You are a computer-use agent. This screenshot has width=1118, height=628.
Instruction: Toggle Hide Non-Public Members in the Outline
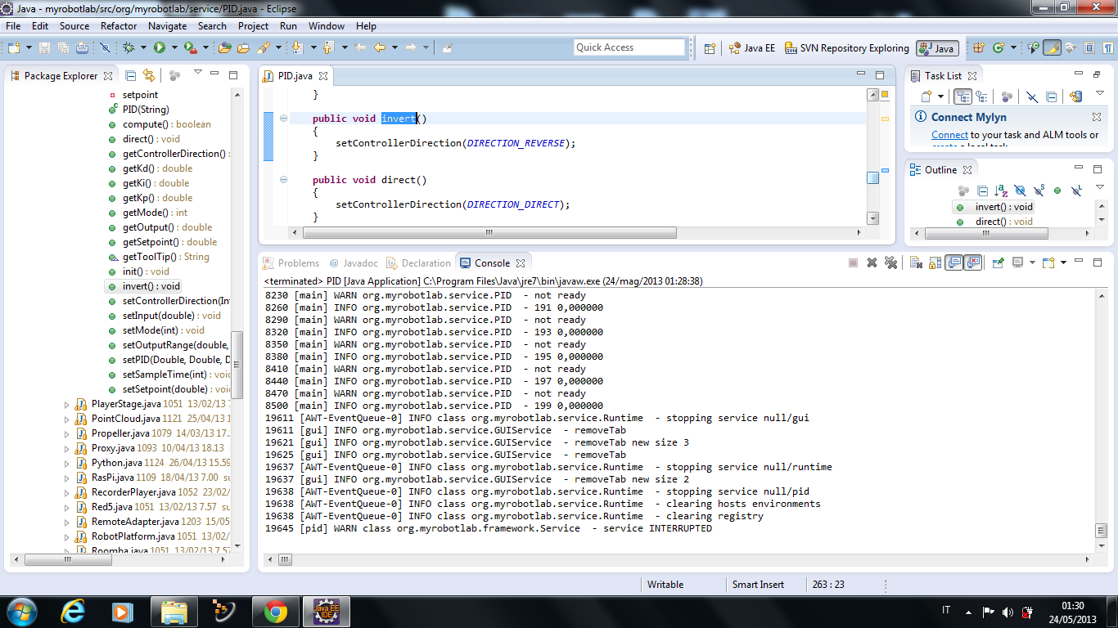1057,191
